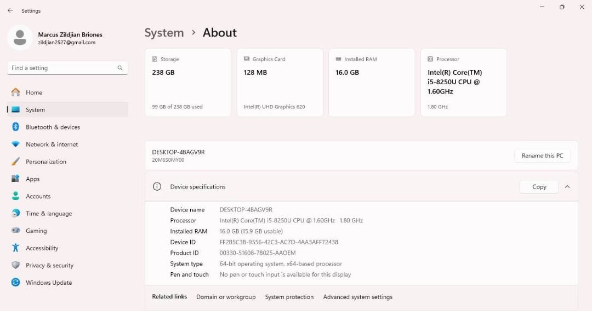The image size is (592, 311).
Task: Click DESKTOP-4BAGV9R in the rename card
Action: (178, 152)
